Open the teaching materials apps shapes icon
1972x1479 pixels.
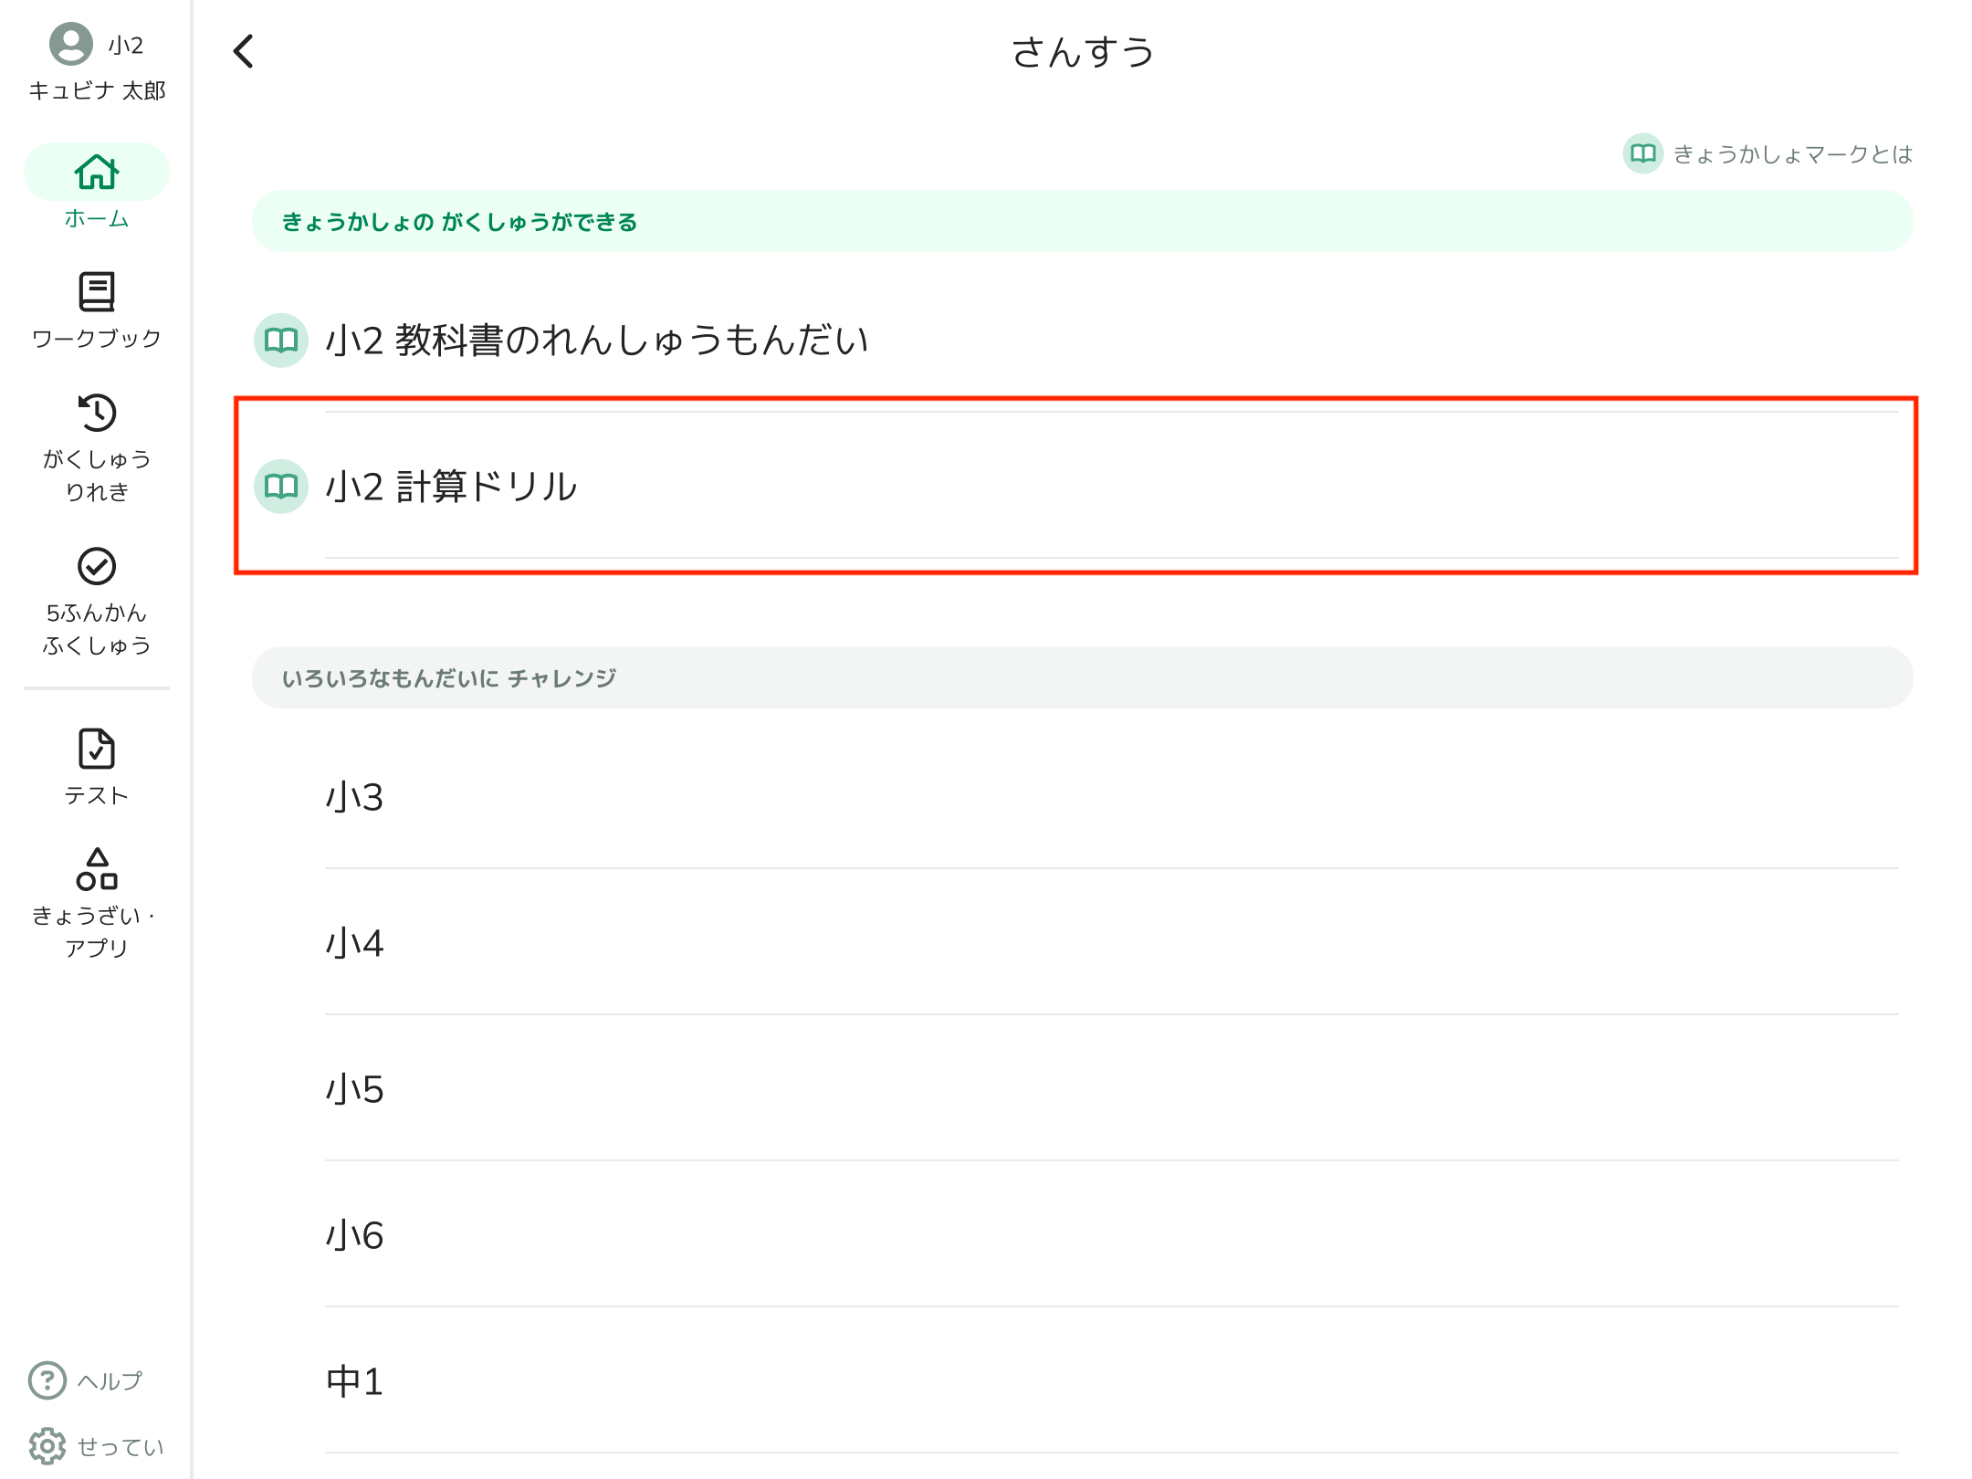(97, 869)
